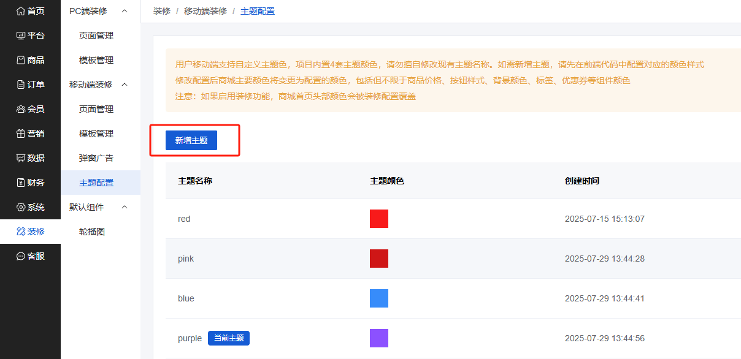Open 模板管理 under 移动端装修
Screen dimensions: 741x359
coord(96,134)
